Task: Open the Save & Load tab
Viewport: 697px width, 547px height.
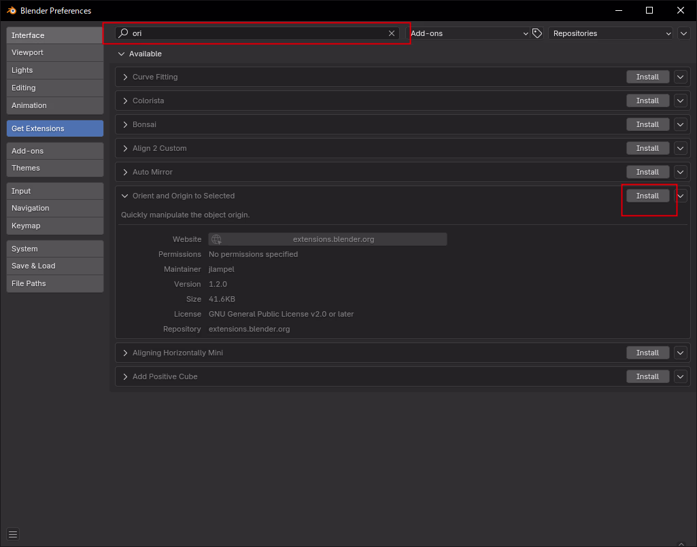Action: pyautogui.click(x=55, y=266)
